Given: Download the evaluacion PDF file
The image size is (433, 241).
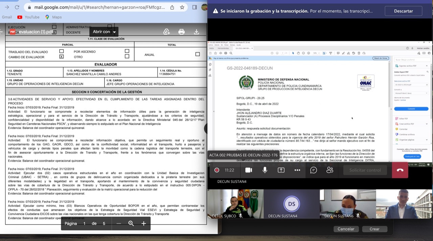Looking at the screenshot, I should tap(196, 32).
